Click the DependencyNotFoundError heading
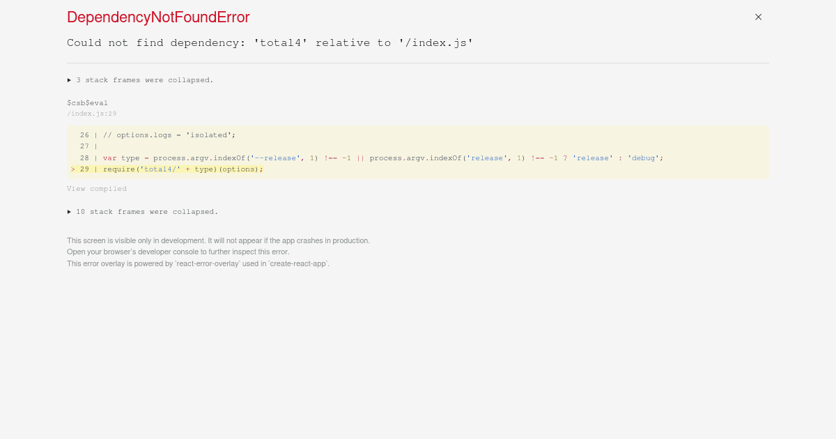 [158, 17]
